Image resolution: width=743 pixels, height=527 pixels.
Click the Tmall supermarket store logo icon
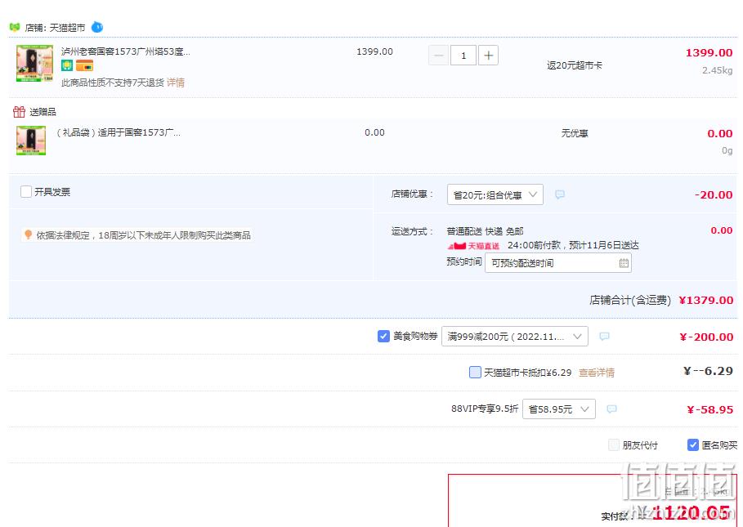[15, 28]
